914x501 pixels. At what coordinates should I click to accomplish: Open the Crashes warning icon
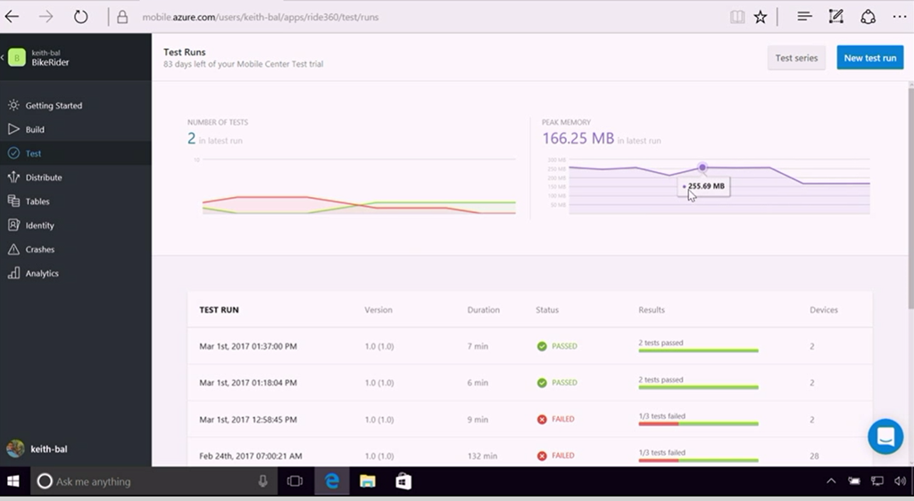pyautogui.click(x=13, y=250)
